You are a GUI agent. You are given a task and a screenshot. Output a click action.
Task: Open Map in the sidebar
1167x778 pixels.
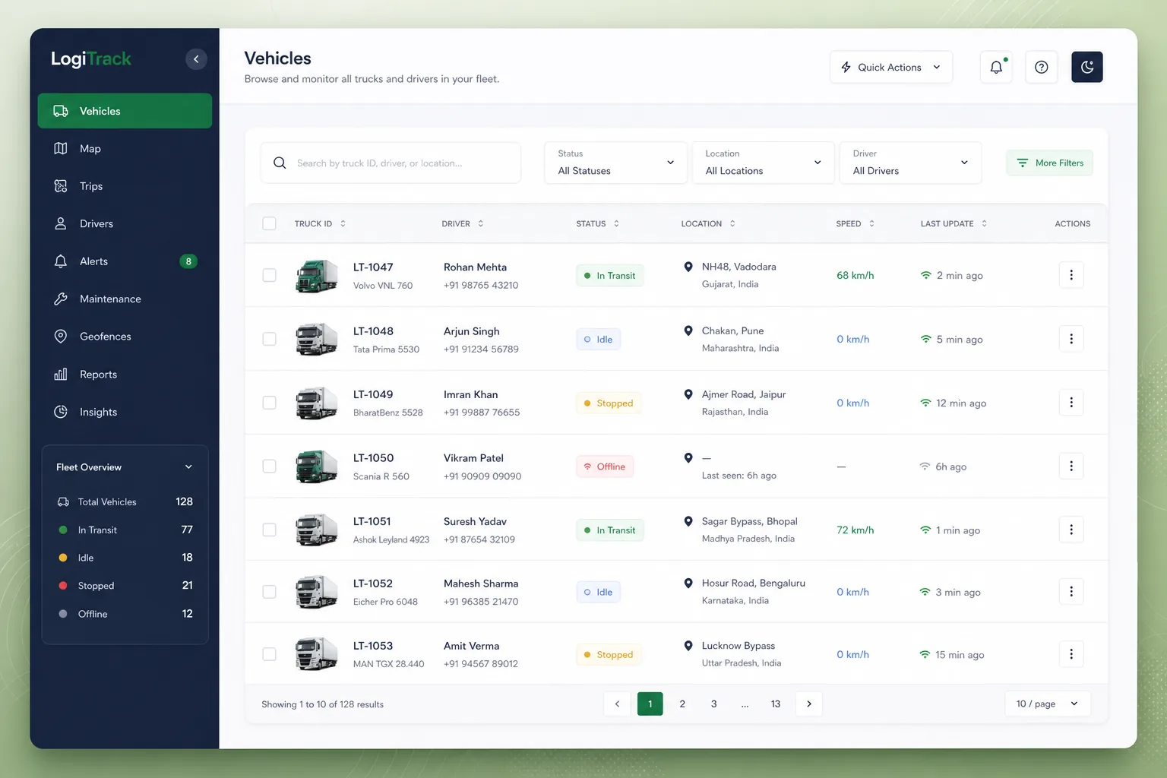click(x=125, y=149)
